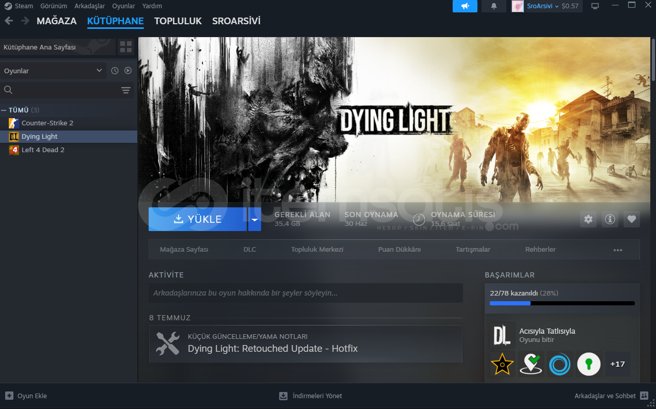Click the 22/78 kazanıldı achievements text
This screenshot has height=409, width=656.
point(514,293)
